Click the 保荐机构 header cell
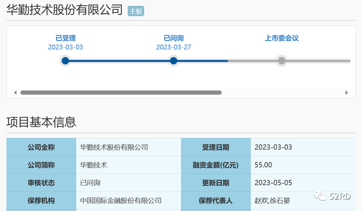362x211 pixels. tap(41, 201)
